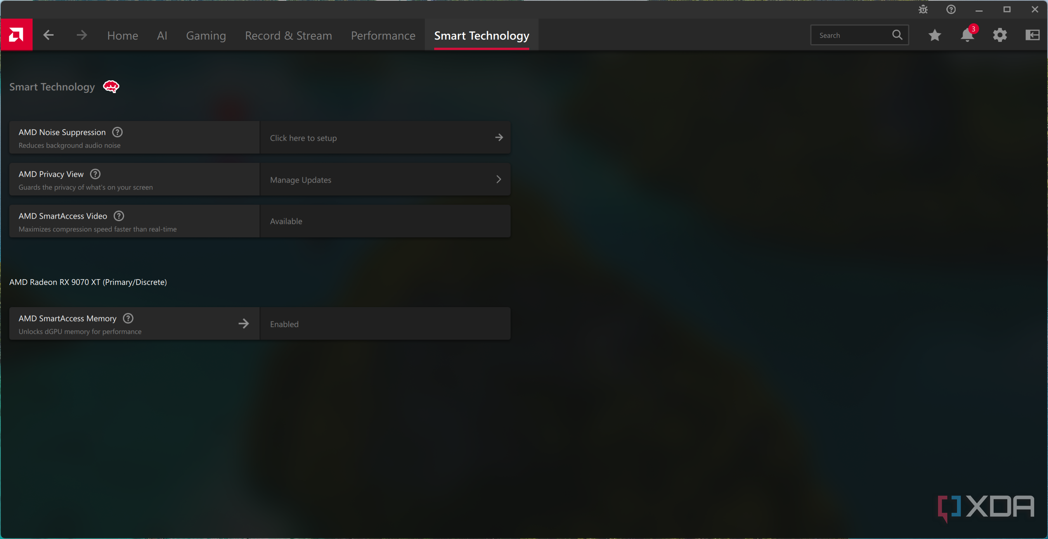Click the AMD Privacy View label
Image resolution: width=1048 pixels, height=539 pixels.
click(51, 174)
